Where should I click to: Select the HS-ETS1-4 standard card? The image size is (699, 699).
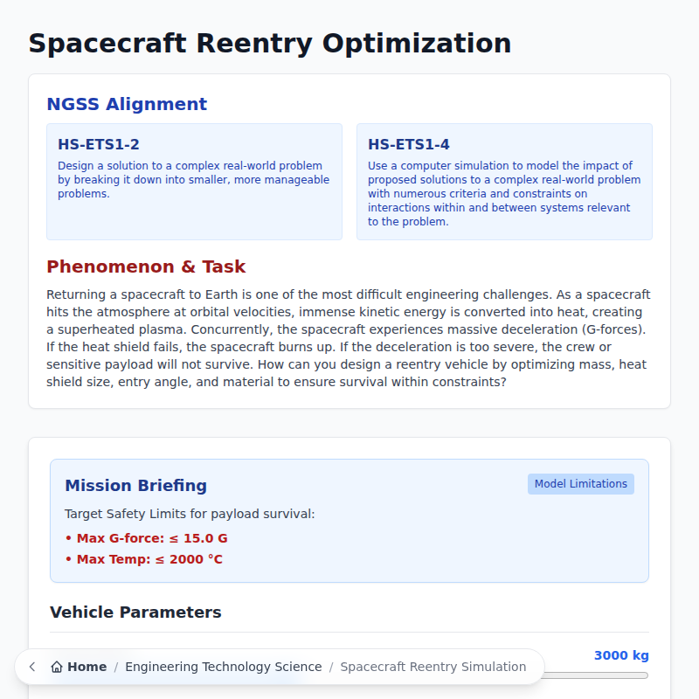pos(504,182)
